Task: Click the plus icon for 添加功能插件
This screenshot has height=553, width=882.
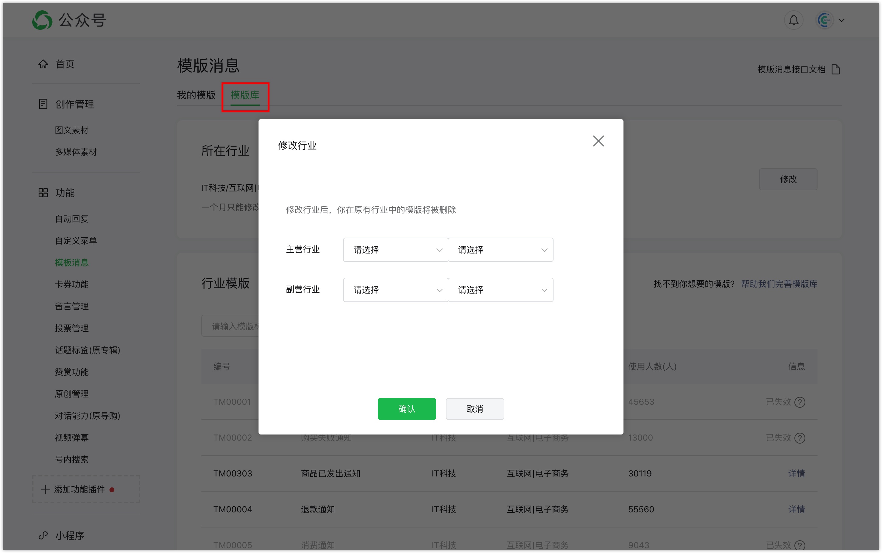Action: 45,489
